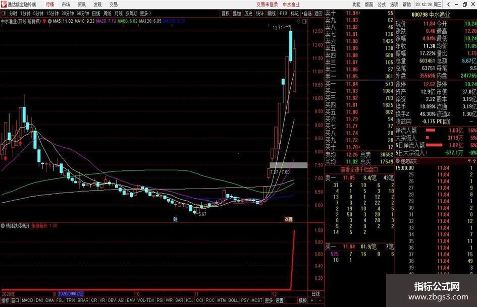
Task: Switch to the 1分钟 period
Action: (25, 14)
